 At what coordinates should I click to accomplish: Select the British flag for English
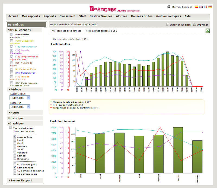pyautogui.click(x=201, y=7)
